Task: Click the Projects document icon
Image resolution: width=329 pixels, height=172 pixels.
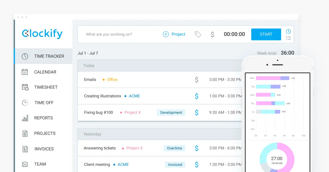Action: 25,134
